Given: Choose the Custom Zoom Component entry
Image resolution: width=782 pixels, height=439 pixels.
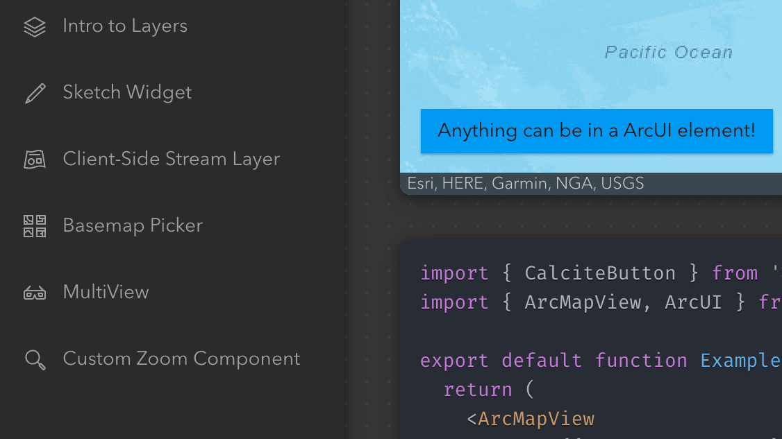Looking at the screenshot, I should [x=181, y=359].
